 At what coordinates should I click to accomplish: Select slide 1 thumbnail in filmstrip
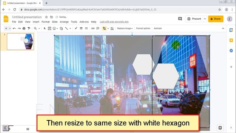click(x=21, y=42)
